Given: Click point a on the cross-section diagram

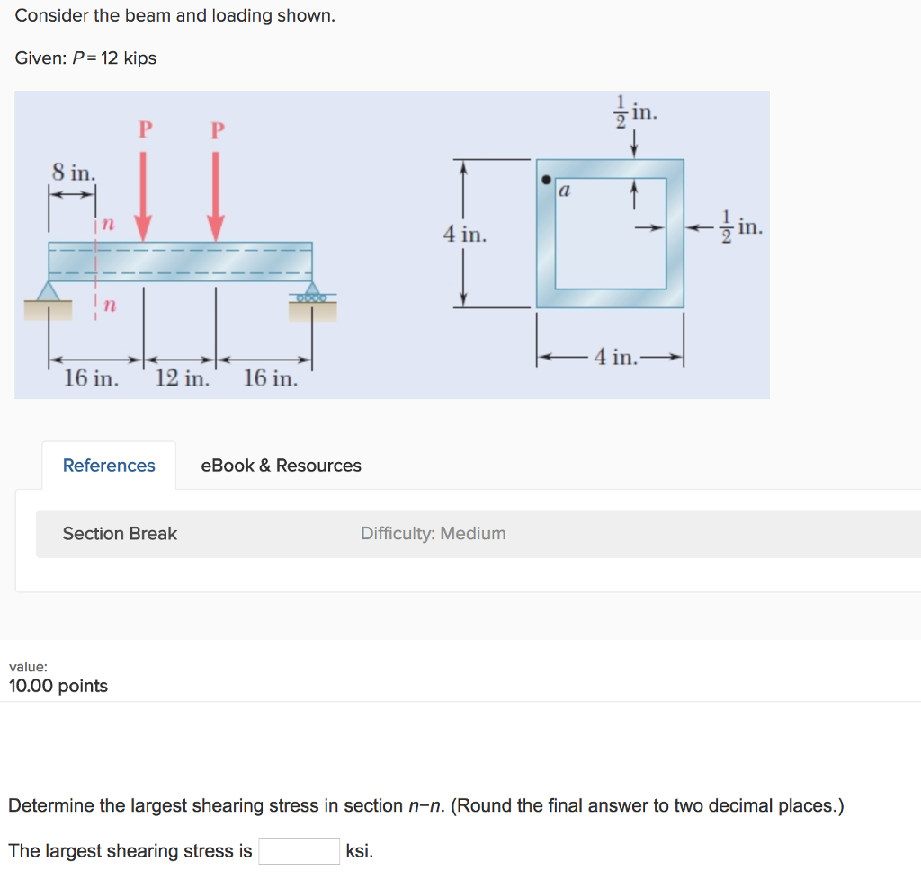Looking at the screenshot, I should tap(548, 178).
